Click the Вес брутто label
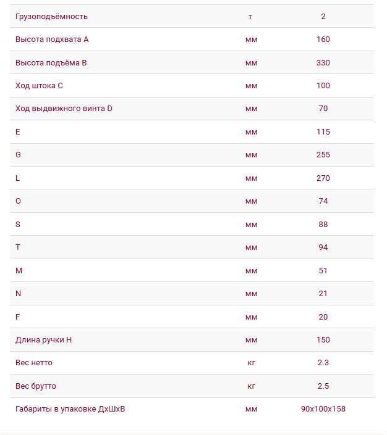387x435 pixels. click(36, 386)
